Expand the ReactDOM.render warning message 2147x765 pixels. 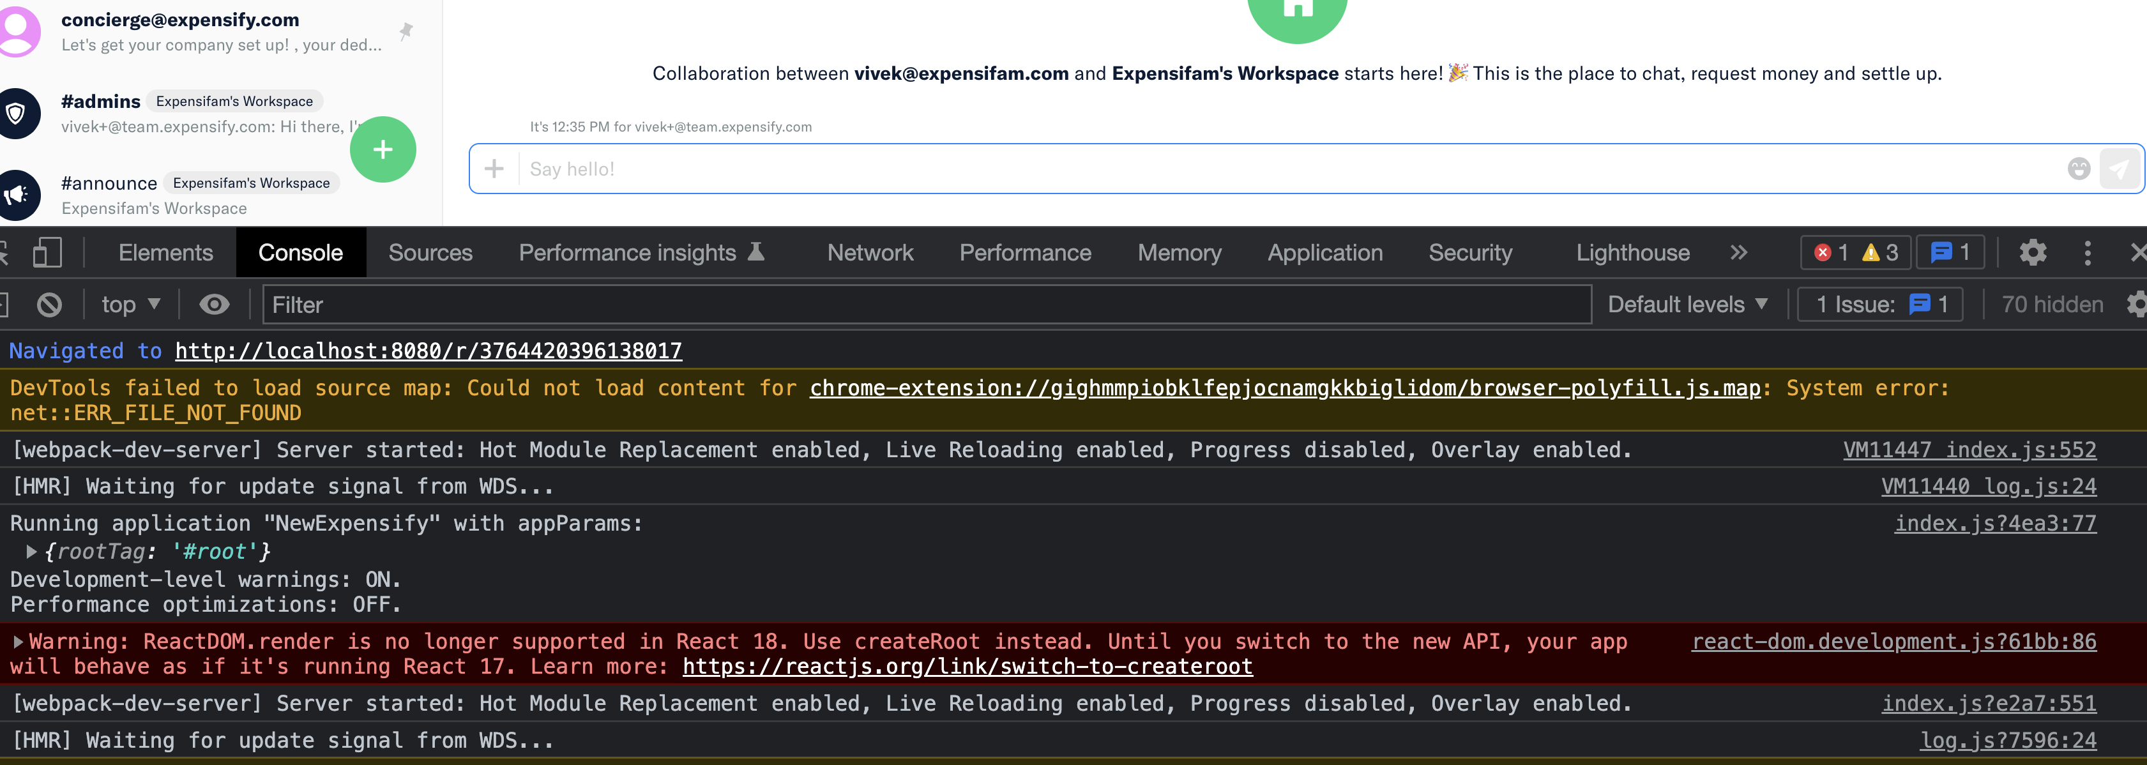[x=17, y=642]
